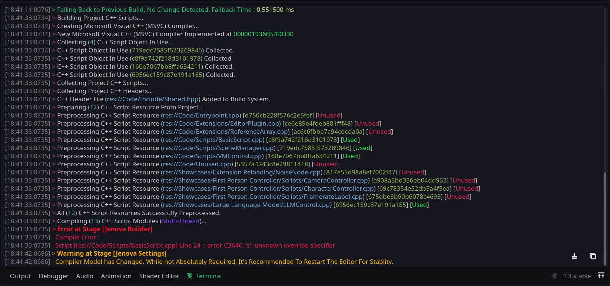
Task: Click script object ID 160e7067bb8ffa634211 in the Collected line
Action: [166, 67]
